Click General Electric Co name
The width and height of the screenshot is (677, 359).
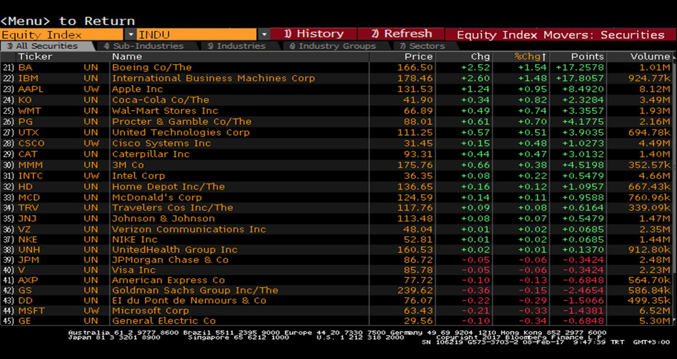coord(164,321)
